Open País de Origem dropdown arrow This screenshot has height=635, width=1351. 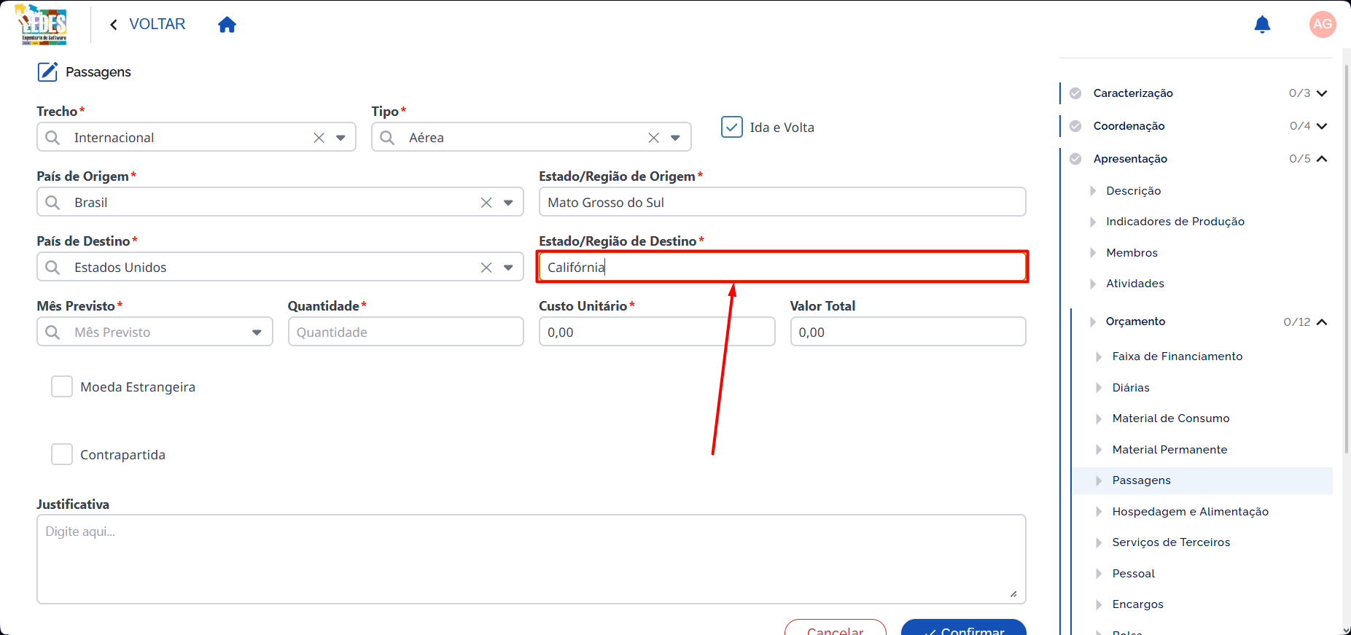pyautogui.click(x=508, y=203)
